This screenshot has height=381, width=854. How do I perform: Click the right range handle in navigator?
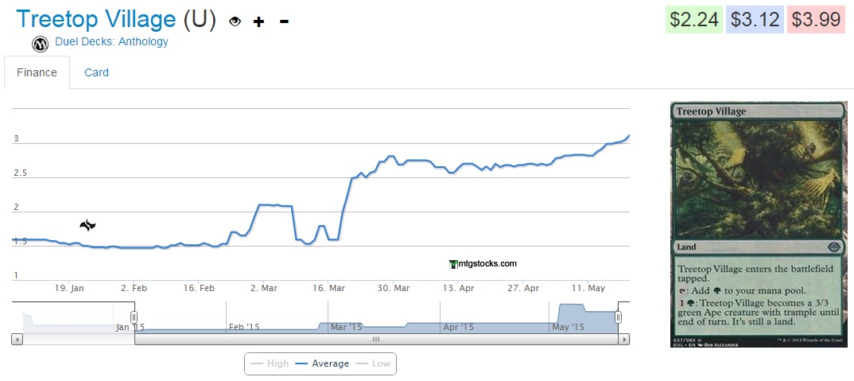point(618,317)
